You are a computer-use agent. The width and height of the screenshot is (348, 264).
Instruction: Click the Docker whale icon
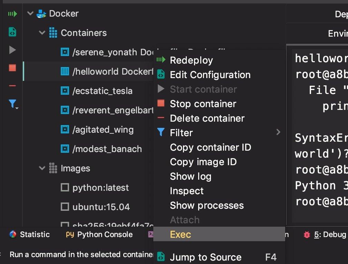click(41, 13)
